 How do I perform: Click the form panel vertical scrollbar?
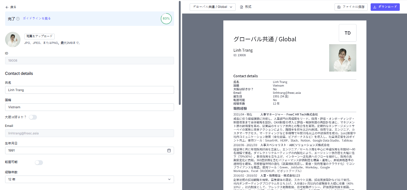pyautogui.click(x=180, y=53)
